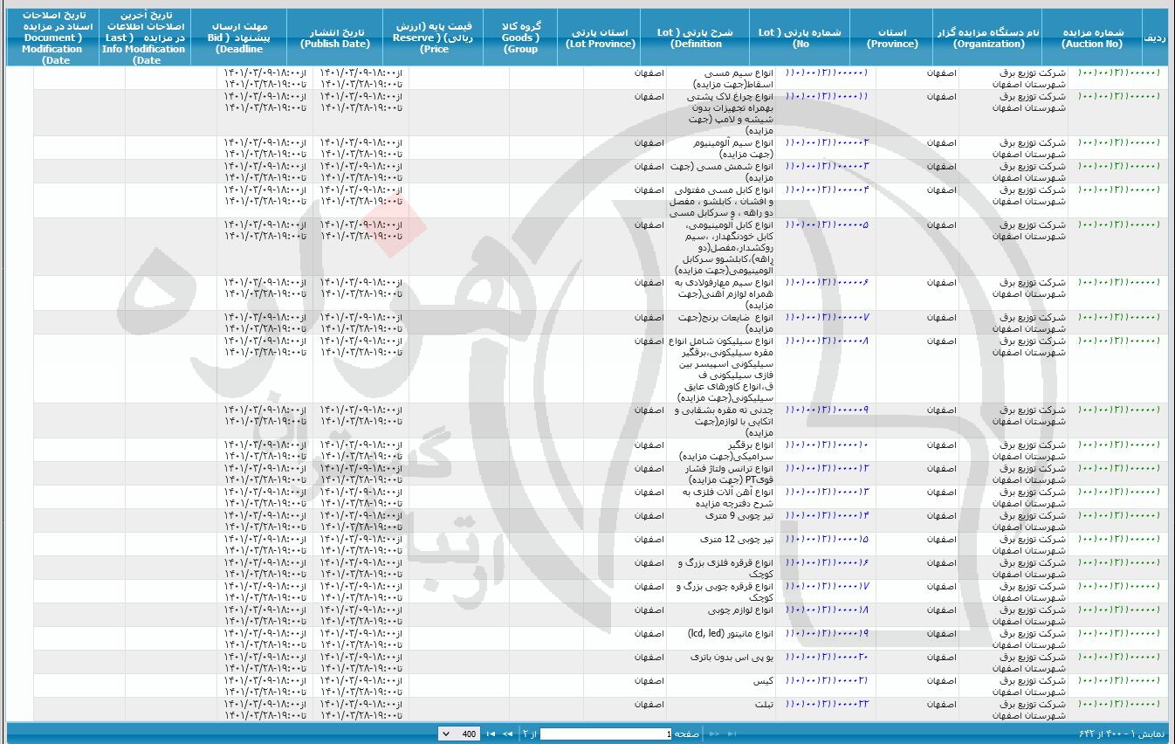The height and width of the screenshot is (744, 1175).
Task: Open auction number link in the تبلت row
Action: (x=1120, y=704)
